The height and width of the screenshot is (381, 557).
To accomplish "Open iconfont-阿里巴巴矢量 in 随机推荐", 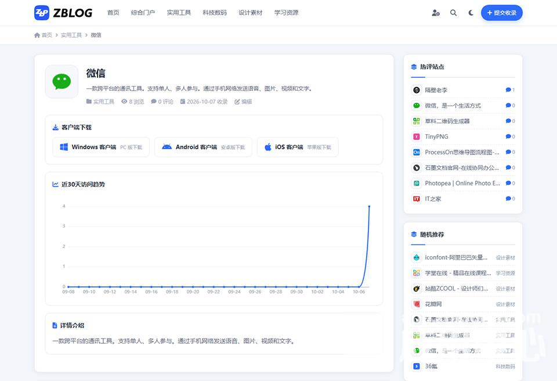I will (x=456, y=257).
